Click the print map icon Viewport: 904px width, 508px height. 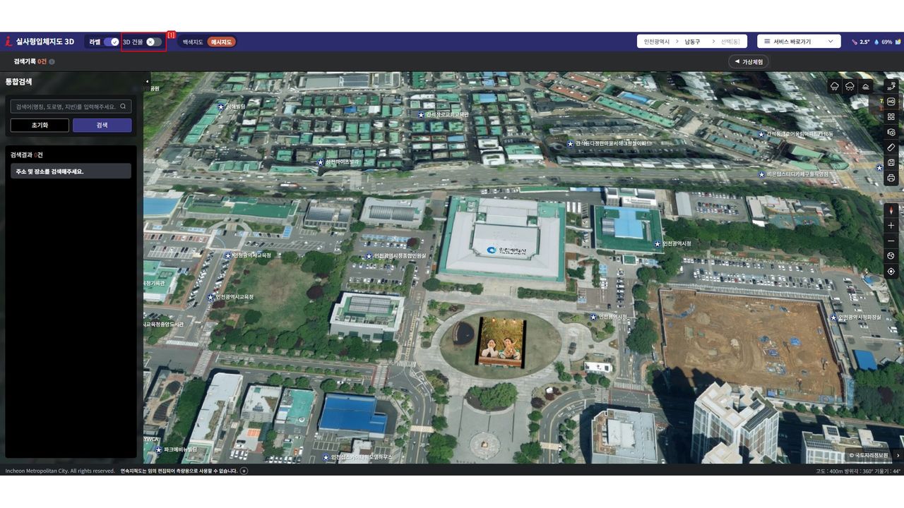click(x=891, y=179)
